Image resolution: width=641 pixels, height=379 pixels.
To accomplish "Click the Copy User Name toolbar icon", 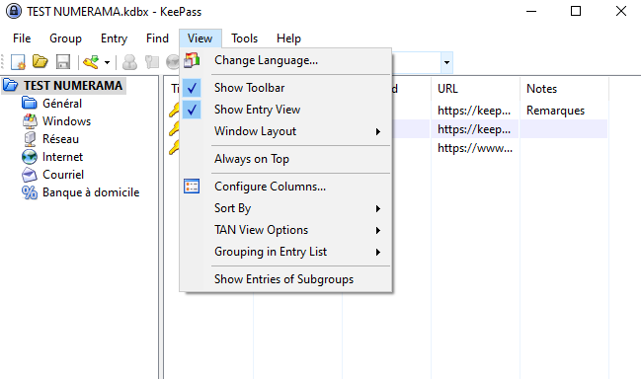I will [130, 62].
